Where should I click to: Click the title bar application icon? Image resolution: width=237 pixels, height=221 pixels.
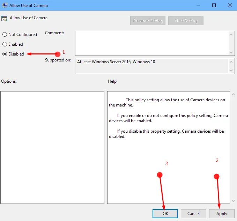[x=5, y=6]
